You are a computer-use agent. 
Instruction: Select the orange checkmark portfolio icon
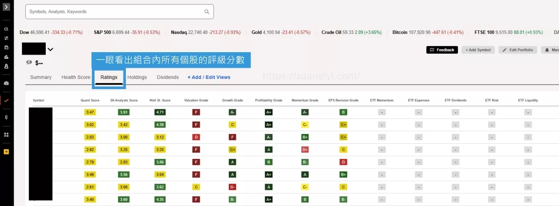(x=6, y=100)
